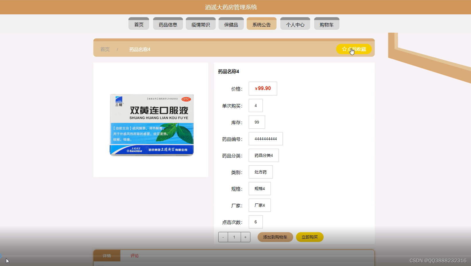Click the 药品编号 value 4444444444

[266, 139]
